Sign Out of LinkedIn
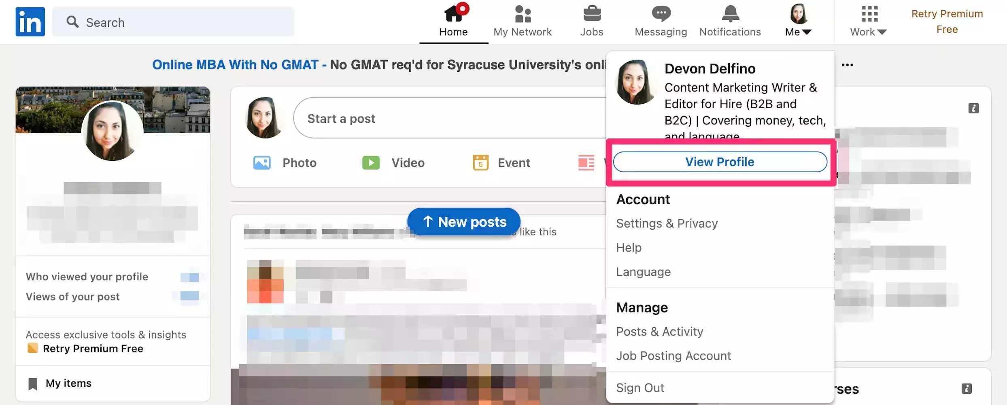 [640, 388]
